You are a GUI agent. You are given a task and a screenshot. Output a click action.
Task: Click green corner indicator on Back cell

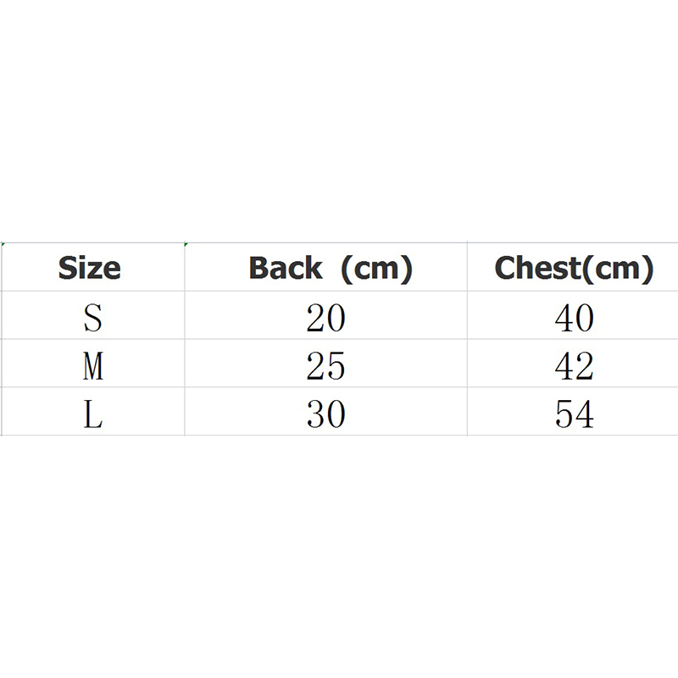[186, 245]
